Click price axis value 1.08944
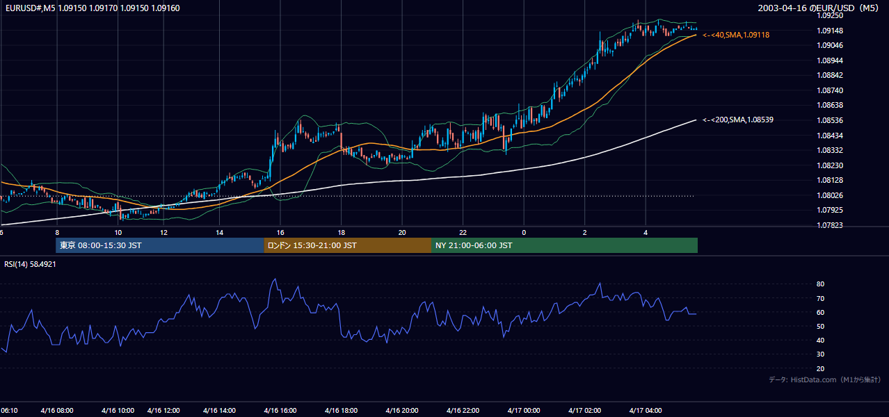Image resolution: width=889 pixels, height=417 pixels. coord(831,60)
